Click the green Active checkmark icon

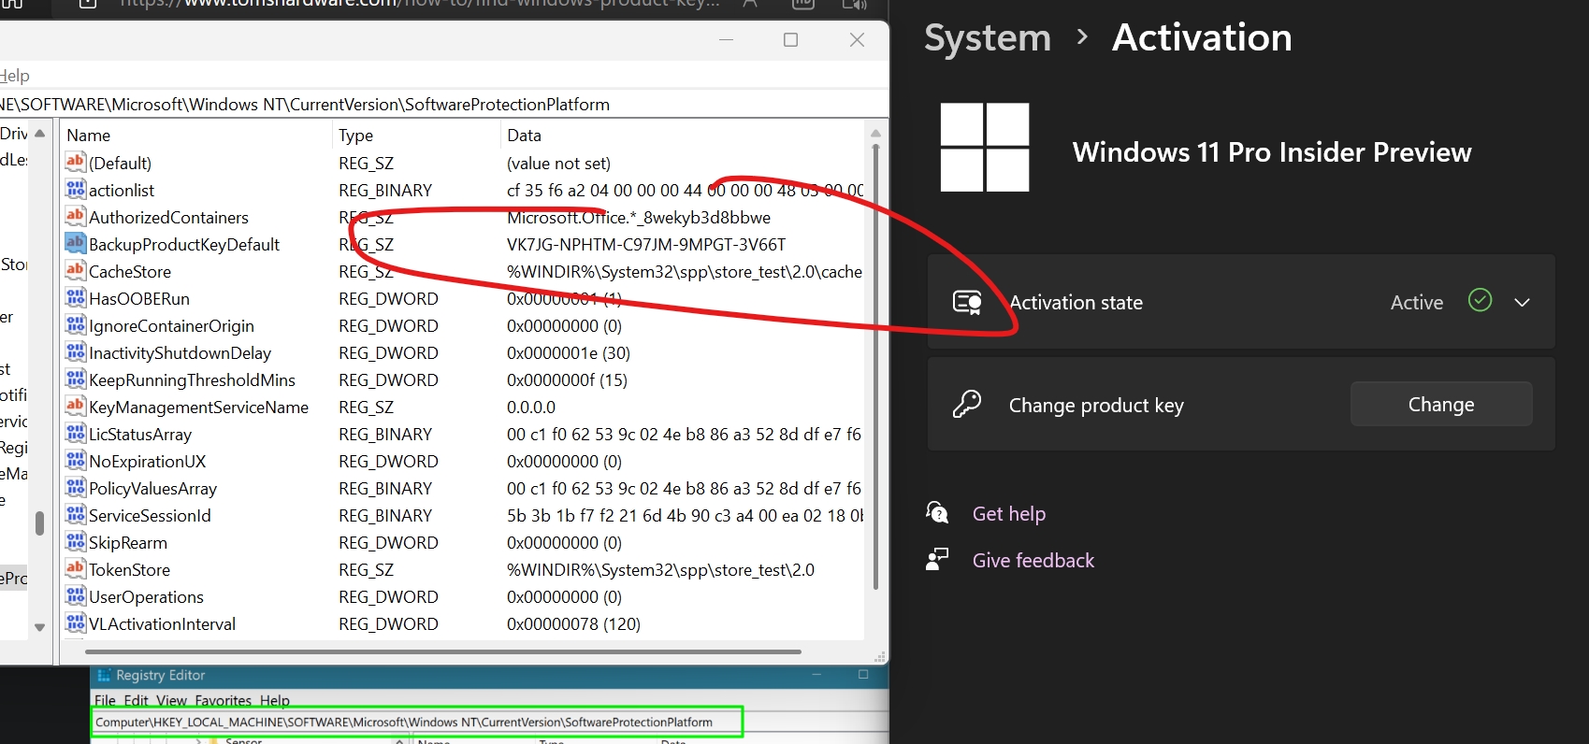tap(1480, 301)
